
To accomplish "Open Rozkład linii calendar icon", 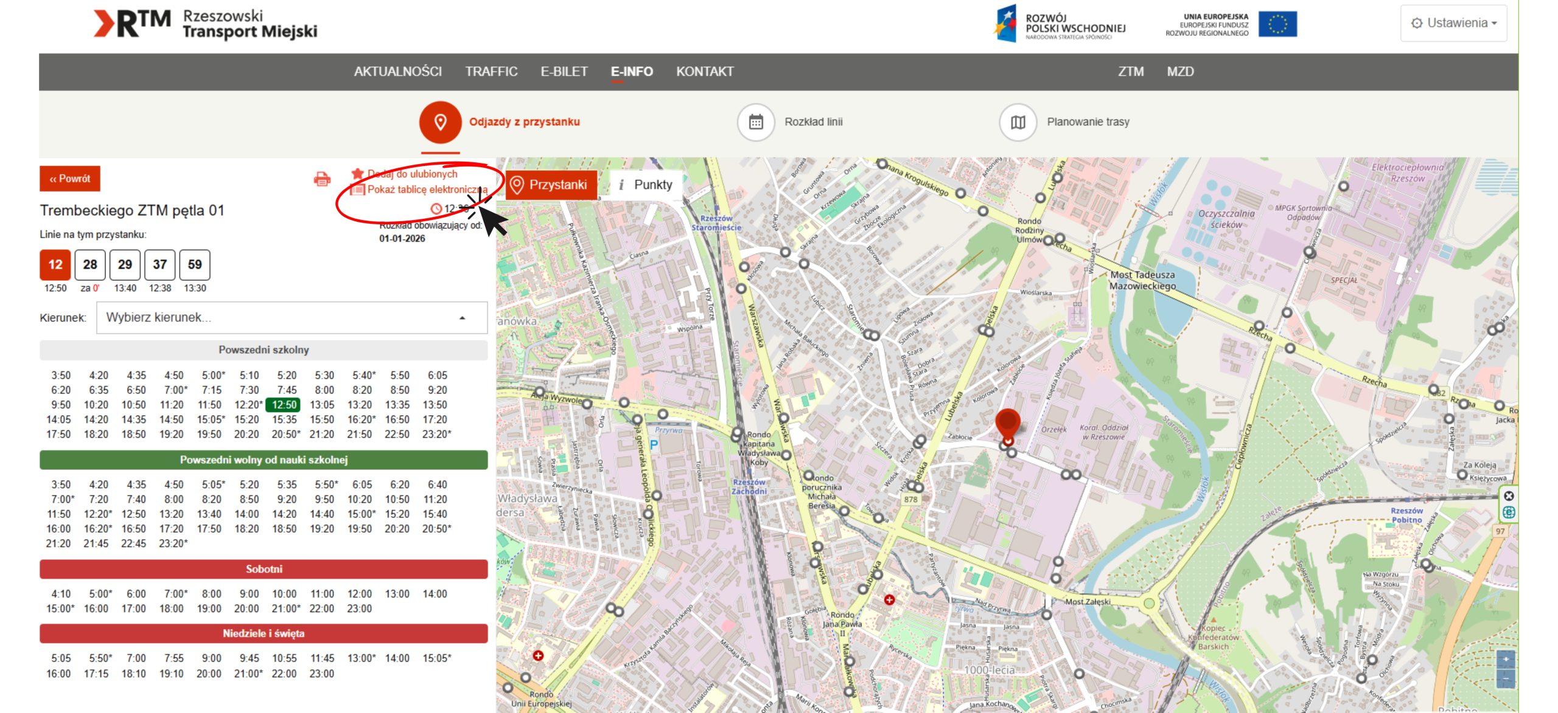I will click(756, 122).
